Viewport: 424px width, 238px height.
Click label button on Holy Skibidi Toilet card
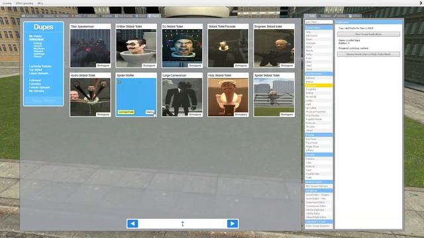[241, 114]
